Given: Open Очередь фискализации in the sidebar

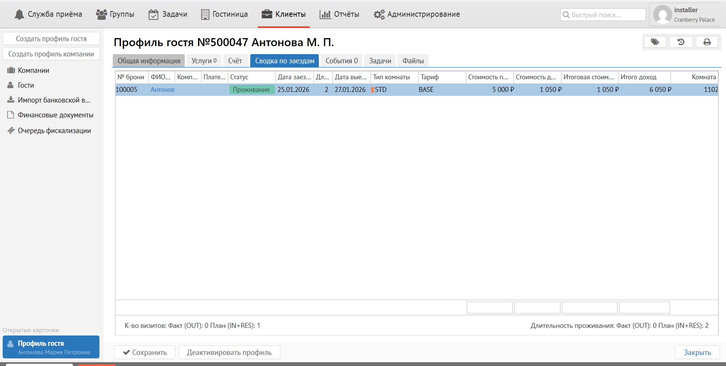Looking at the screenshot, I should click(x=54, y=130).
